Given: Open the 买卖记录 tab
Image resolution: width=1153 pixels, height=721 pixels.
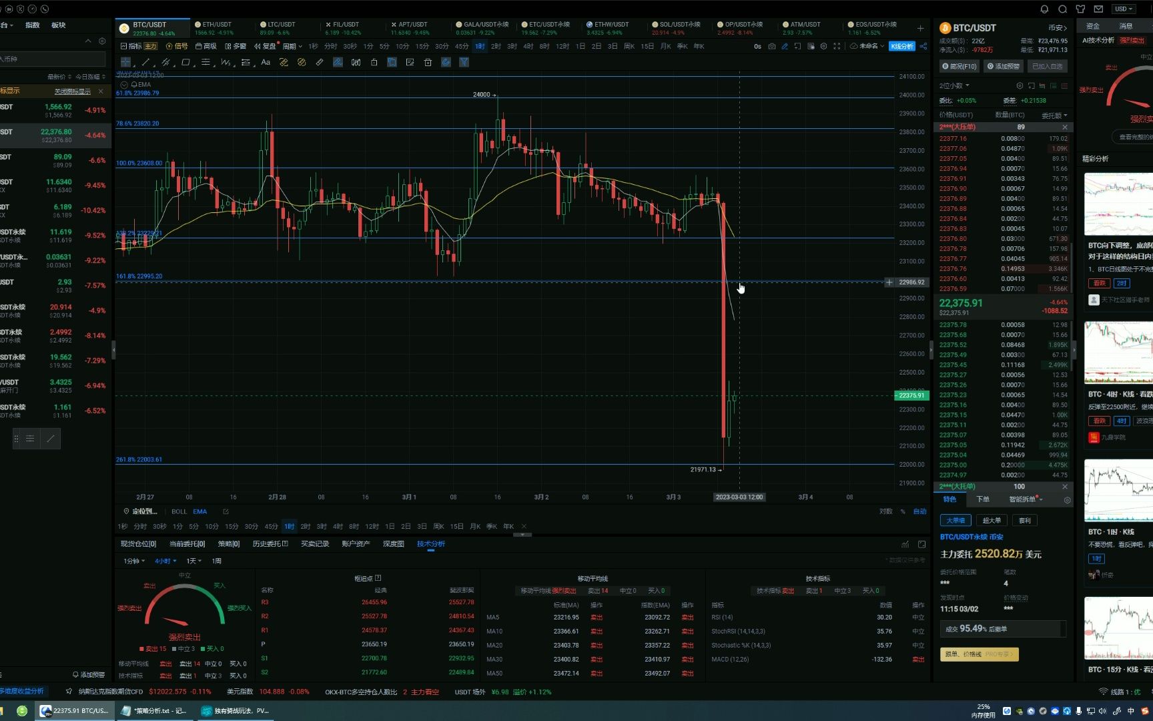Looking at the screenshot, I should coord(315,544).
